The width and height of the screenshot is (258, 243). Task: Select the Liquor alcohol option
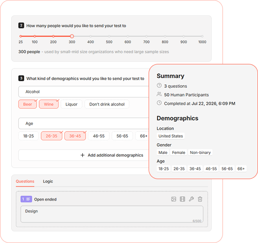pyautogui.click(x=72, y=104)
